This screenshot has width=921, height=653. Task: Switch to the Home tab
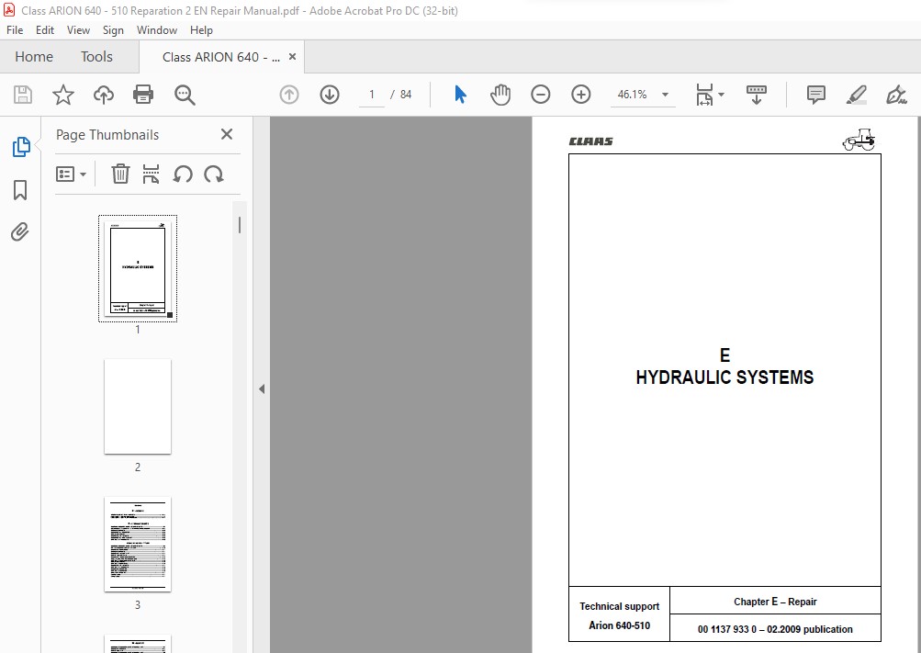[34, 56]
